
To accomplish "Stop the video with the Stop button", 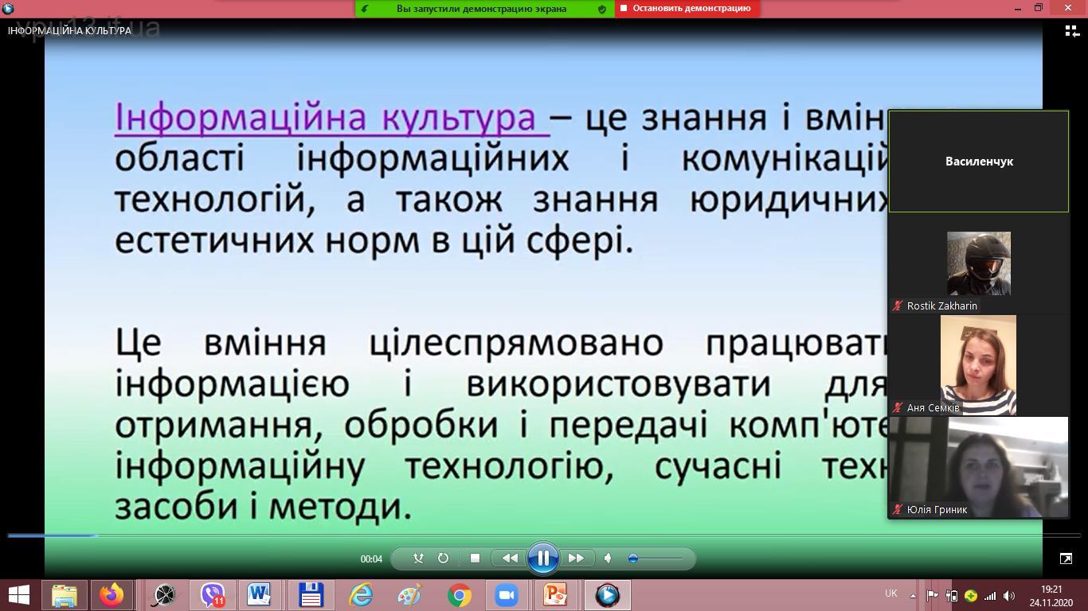I will click(475, 558).
